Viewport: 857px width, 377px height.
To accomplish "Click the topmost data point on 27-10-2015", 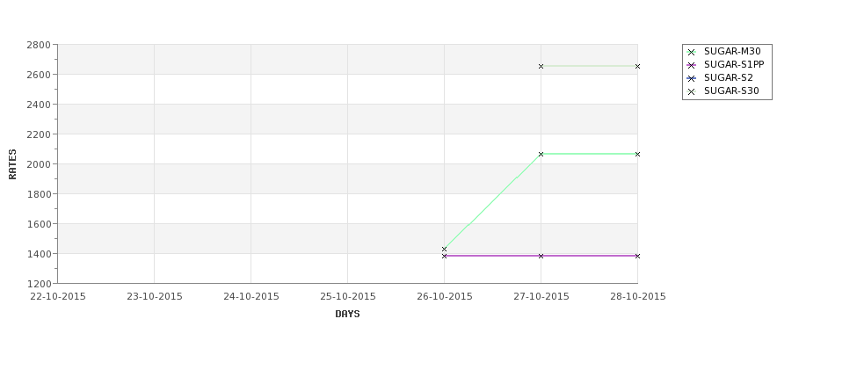I will pyautogui.click(x=541, y=66).
